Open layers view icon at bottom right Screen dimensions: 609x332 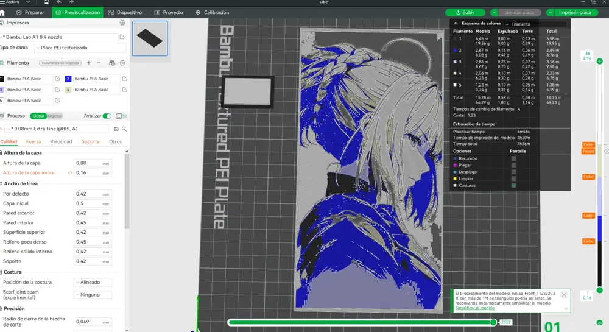(x=600, y=323)
